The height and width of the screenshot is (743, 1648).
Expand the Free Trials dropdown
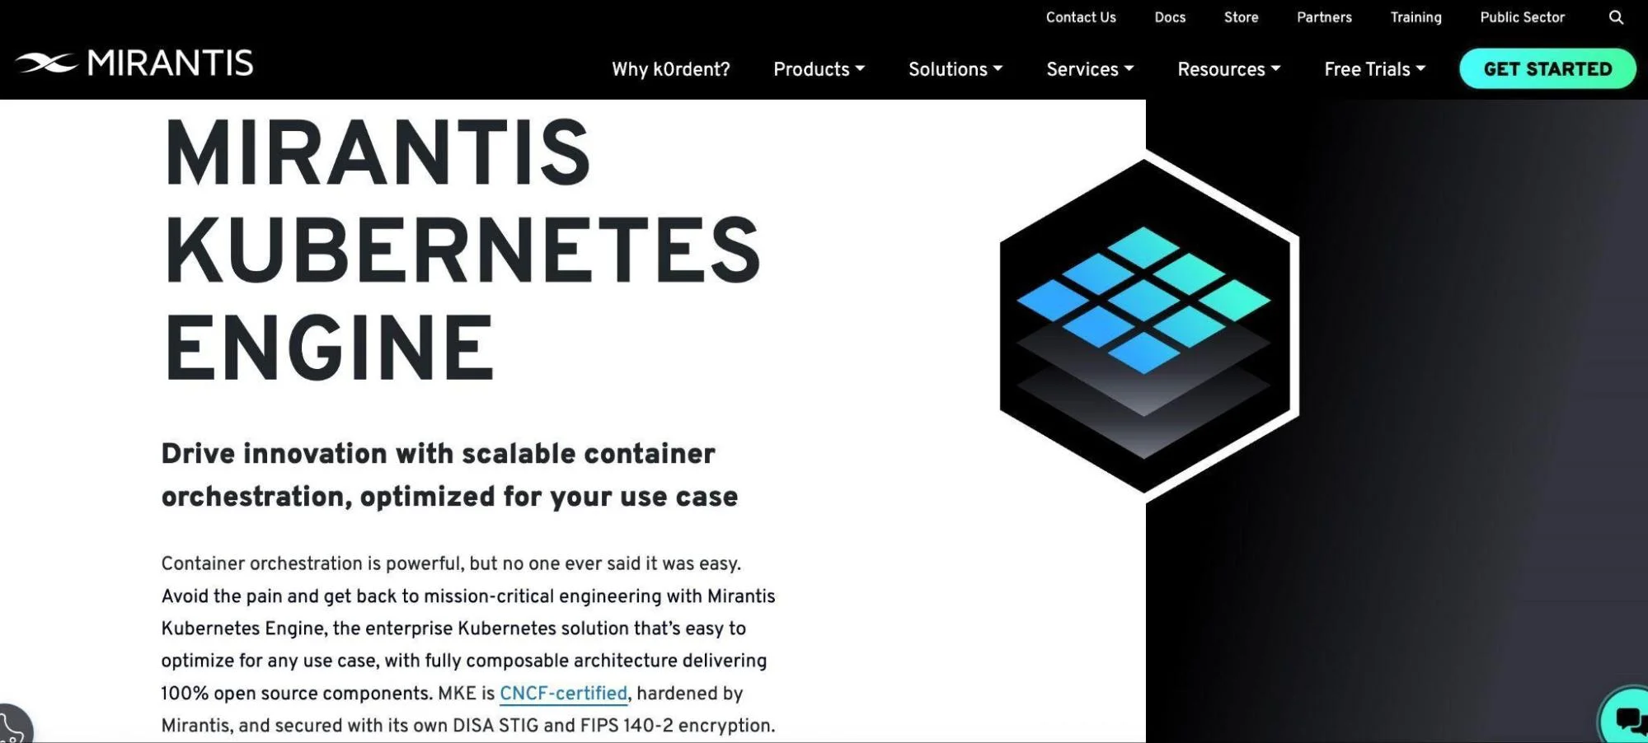coord(1373,69)
